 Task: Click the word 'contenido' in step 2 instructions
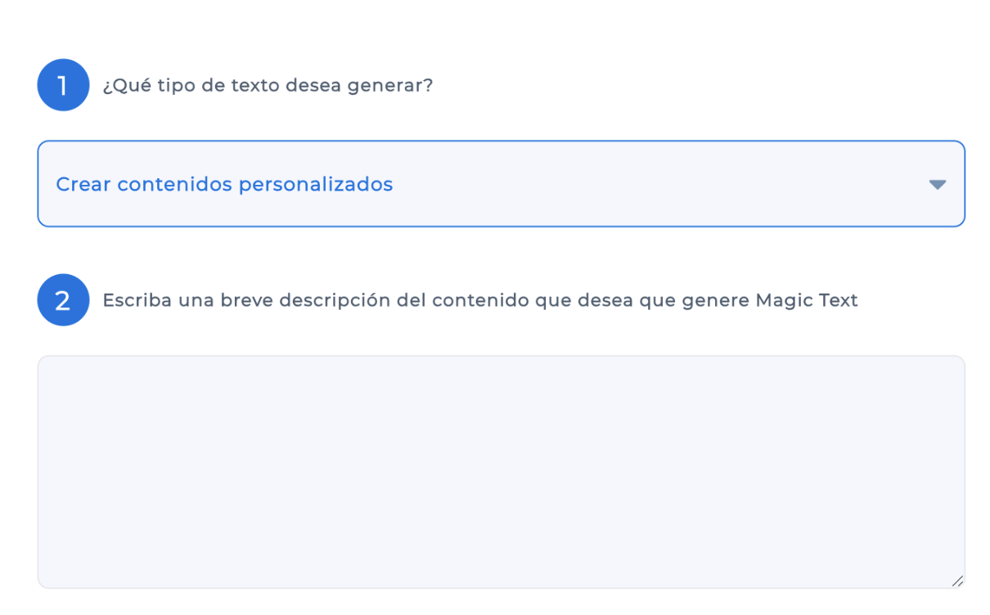coord(480,300)
